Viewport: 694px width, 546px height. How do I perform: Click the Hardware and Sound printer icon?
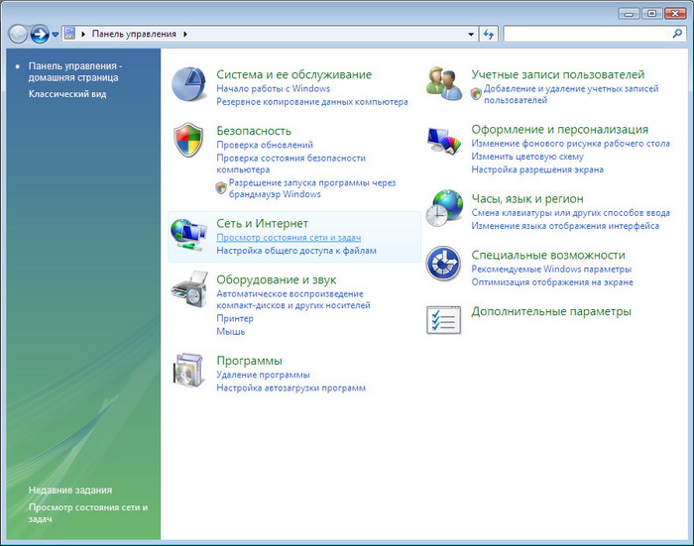[189, 289]
